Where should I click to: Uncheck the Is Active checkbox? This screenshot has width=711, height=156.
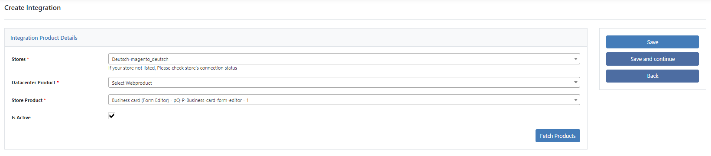point(112,116)
